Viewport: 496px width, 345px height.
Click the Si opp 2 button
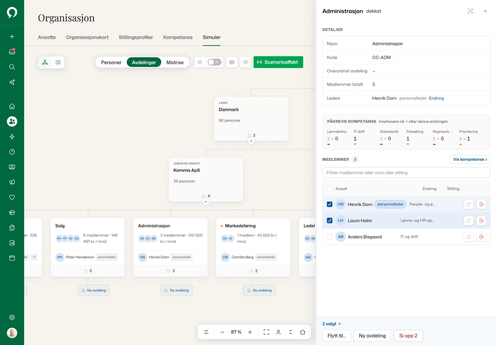408,336
